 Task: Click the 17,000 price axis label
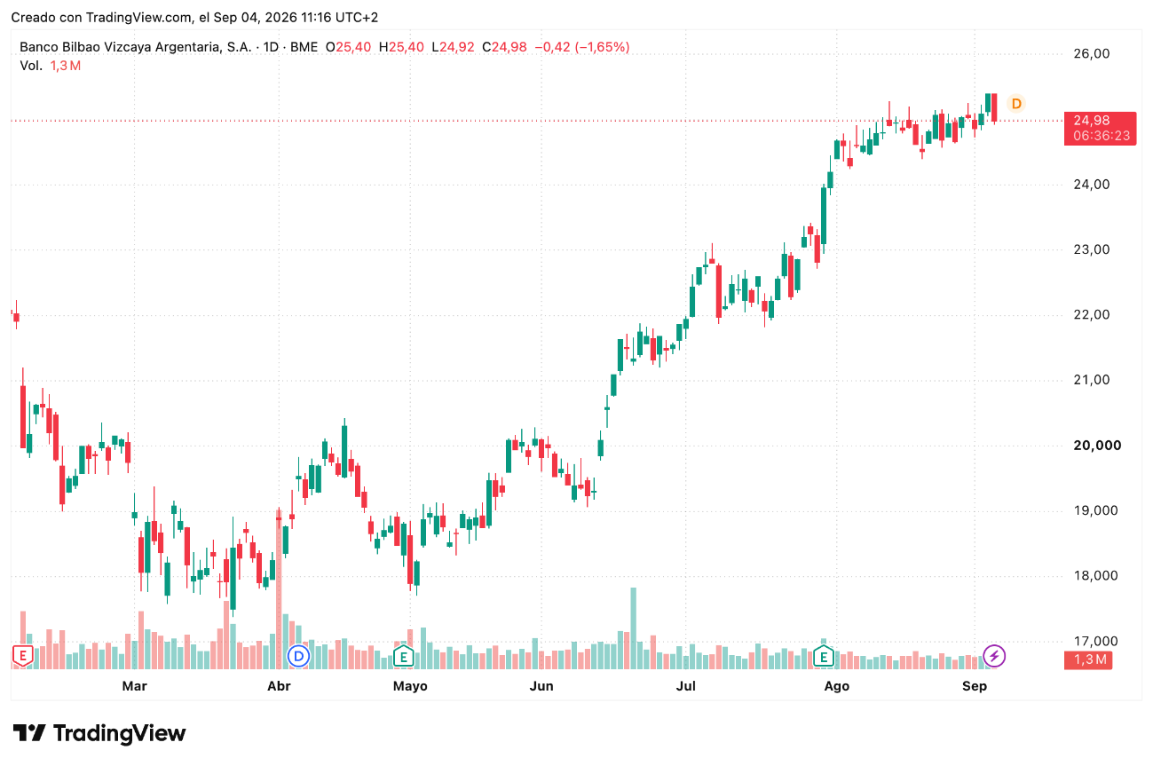click(x=1095, y=641)
